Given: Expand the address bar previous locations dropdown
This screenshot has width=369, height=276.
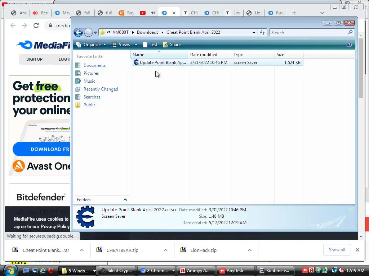Looking at the screenshot, I should coord(254,33).
